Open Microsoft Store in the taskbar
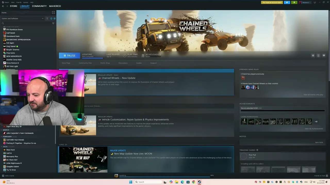The image size is (330, 185). (188, 182)
